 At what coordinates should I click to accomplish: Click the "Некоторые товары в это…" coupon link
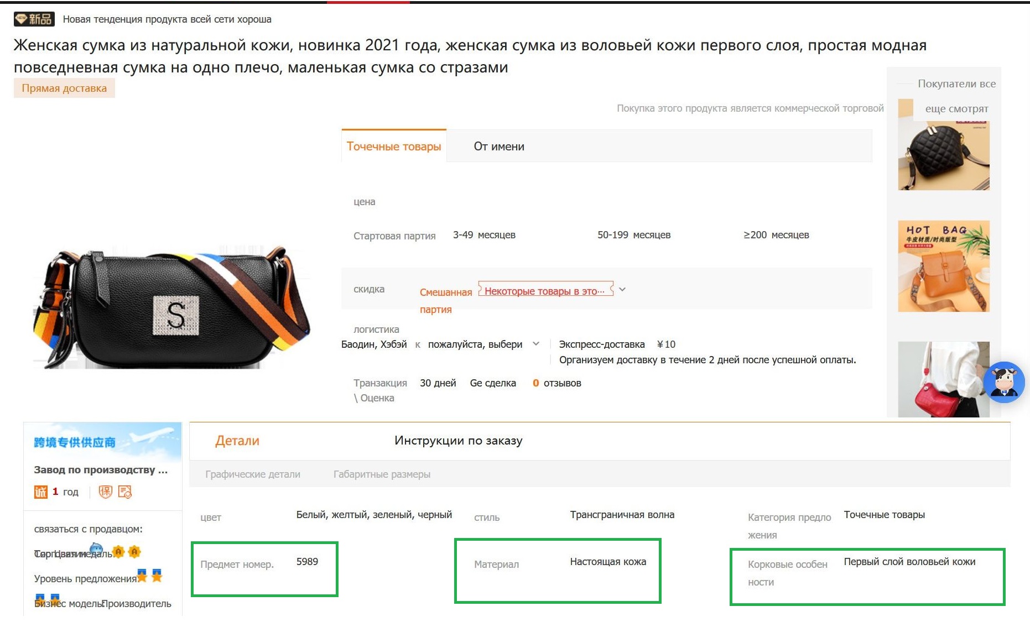pyautogui.click(x=545, y=291)
